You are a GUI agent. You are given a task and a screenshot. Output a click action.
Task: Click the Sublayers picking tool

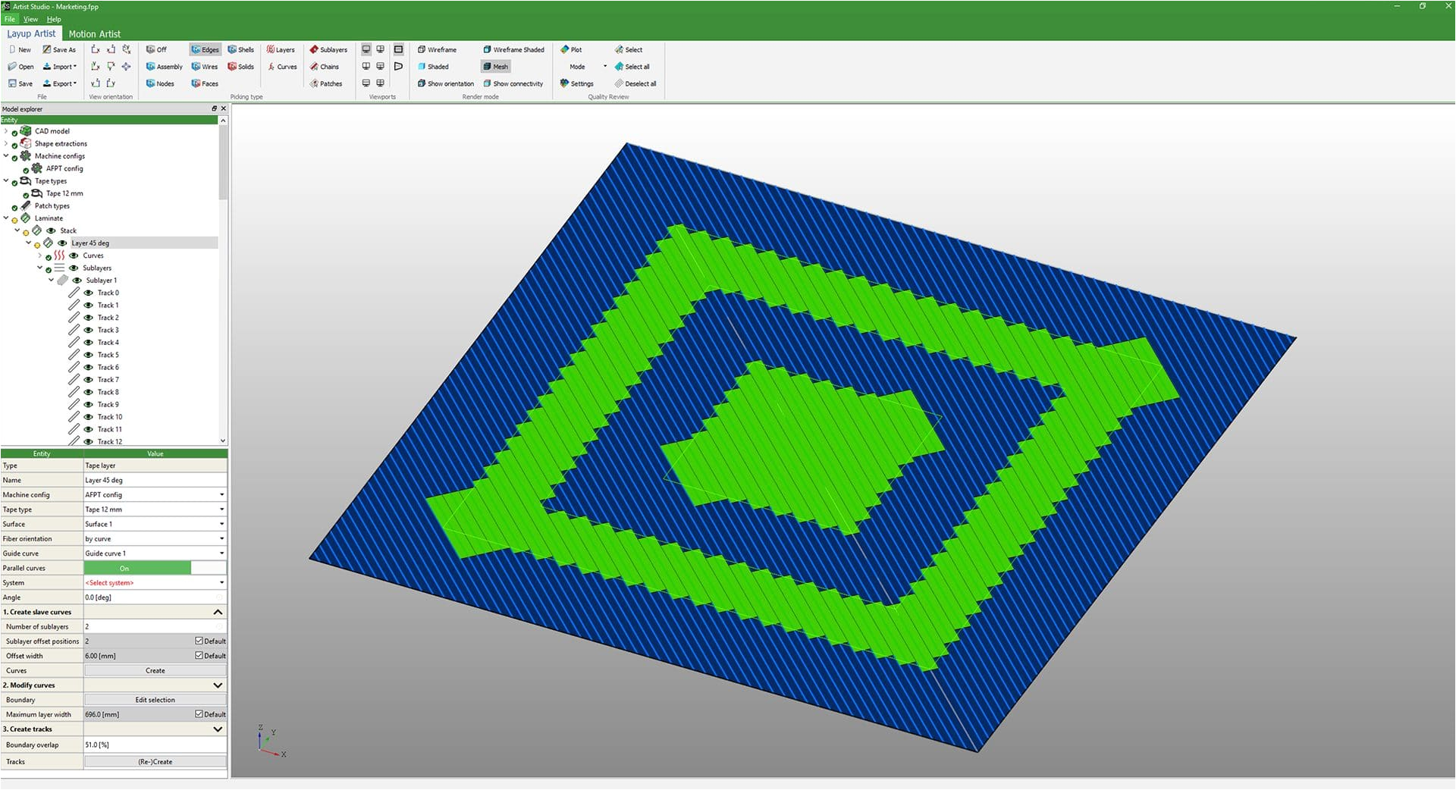pos(328,50)
